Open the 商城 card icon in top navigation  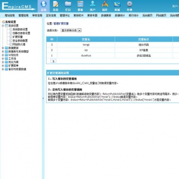click(x=117, y=4)
